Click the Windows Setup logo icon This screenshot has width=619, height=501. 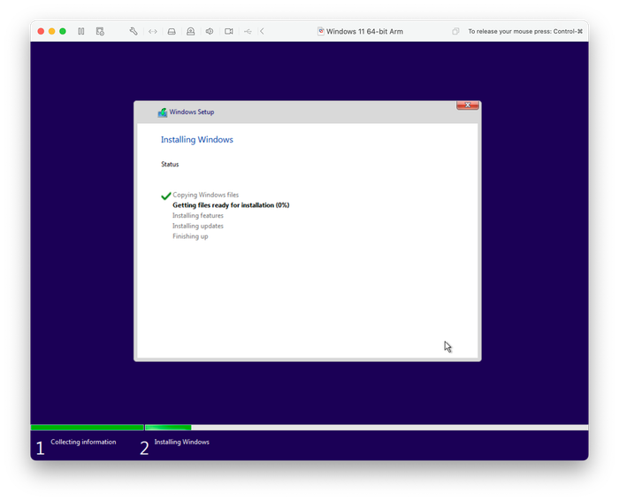coord(162,112)
